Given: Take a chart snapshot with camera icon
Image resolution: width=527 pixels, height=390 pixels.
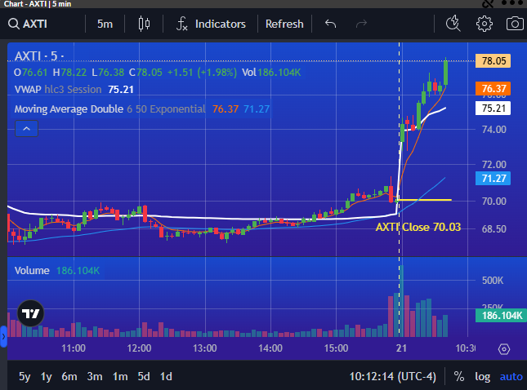Looking at the screenshot, I should pos(515,24).
